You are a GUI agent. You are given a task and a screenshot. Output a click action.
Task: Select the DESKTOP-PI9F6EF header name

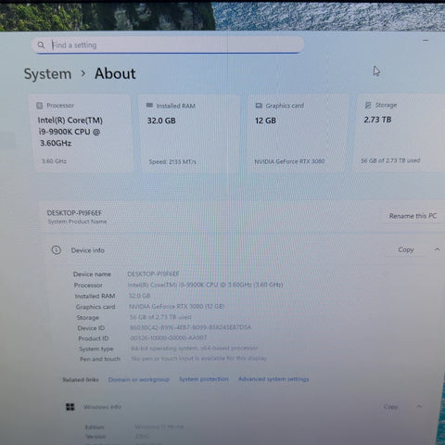click(x=74, y=213)
